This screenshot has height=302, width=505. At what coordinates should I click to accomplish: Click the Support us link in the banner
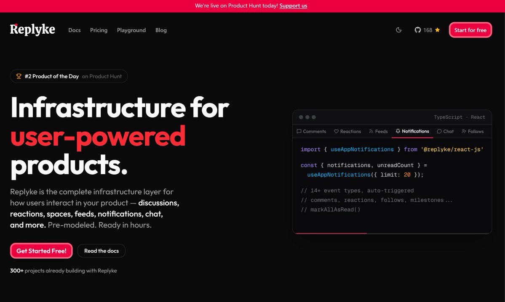pyautogui.click(x=293, y=6)
